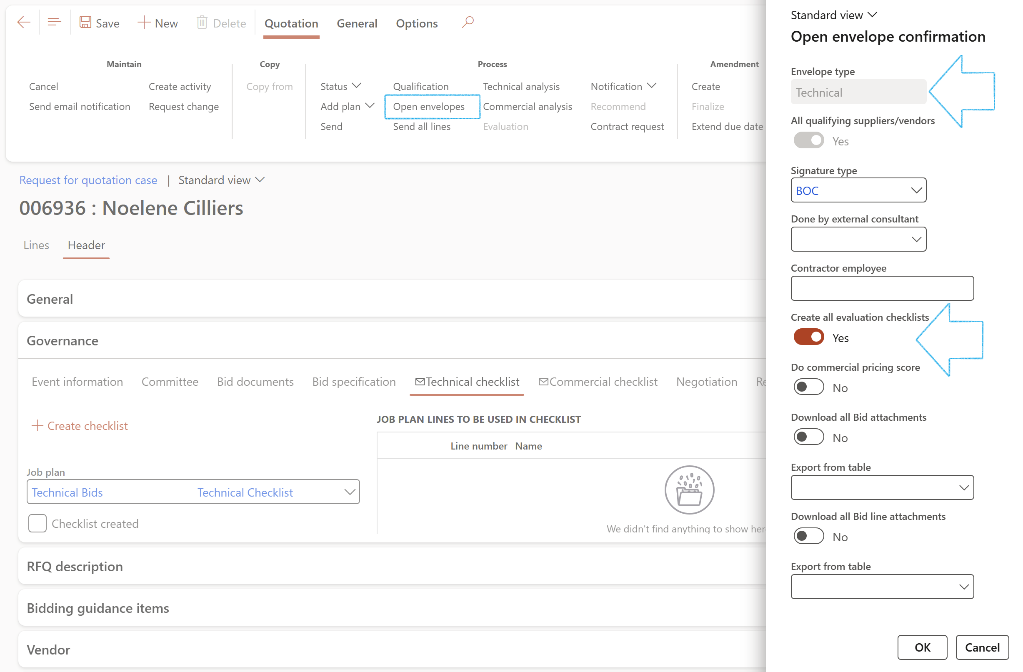
Task: Click envelope icon on Commercial checklist tab
Action: (543, 382)
